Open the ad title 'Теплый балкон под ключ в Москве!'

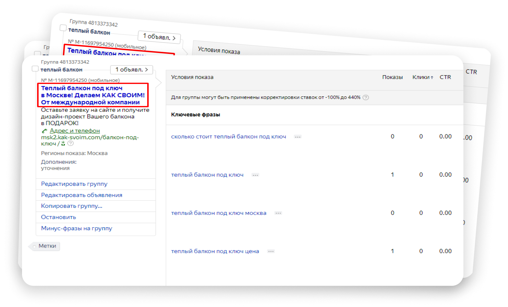tap(93, 95)
